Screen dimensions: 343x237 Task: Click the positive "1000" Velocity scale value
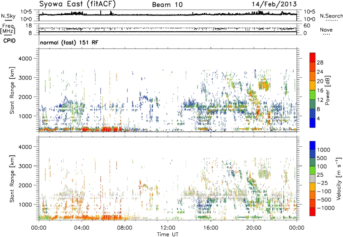(x=324, y=150)
